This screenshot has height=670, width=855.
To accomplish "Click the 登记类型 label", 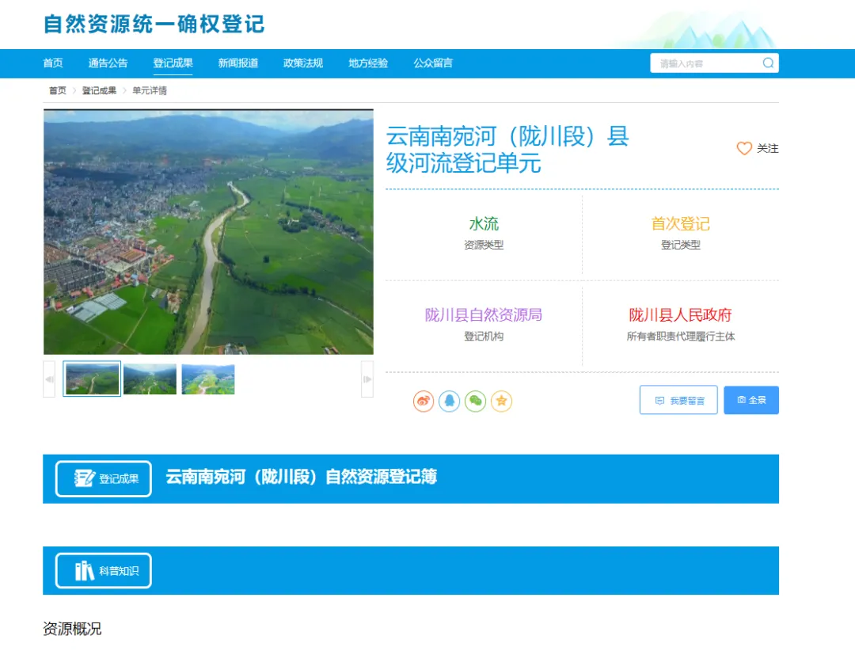I will coord(681,245).
